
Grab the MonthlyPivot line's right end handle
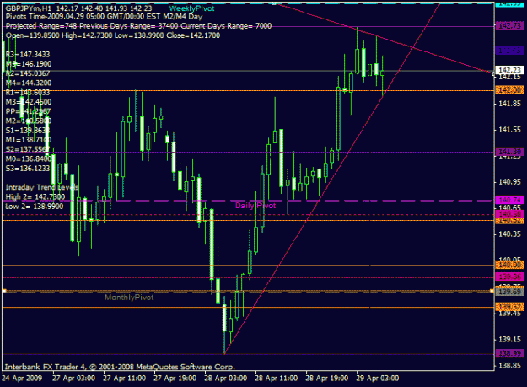click(492, 291)
